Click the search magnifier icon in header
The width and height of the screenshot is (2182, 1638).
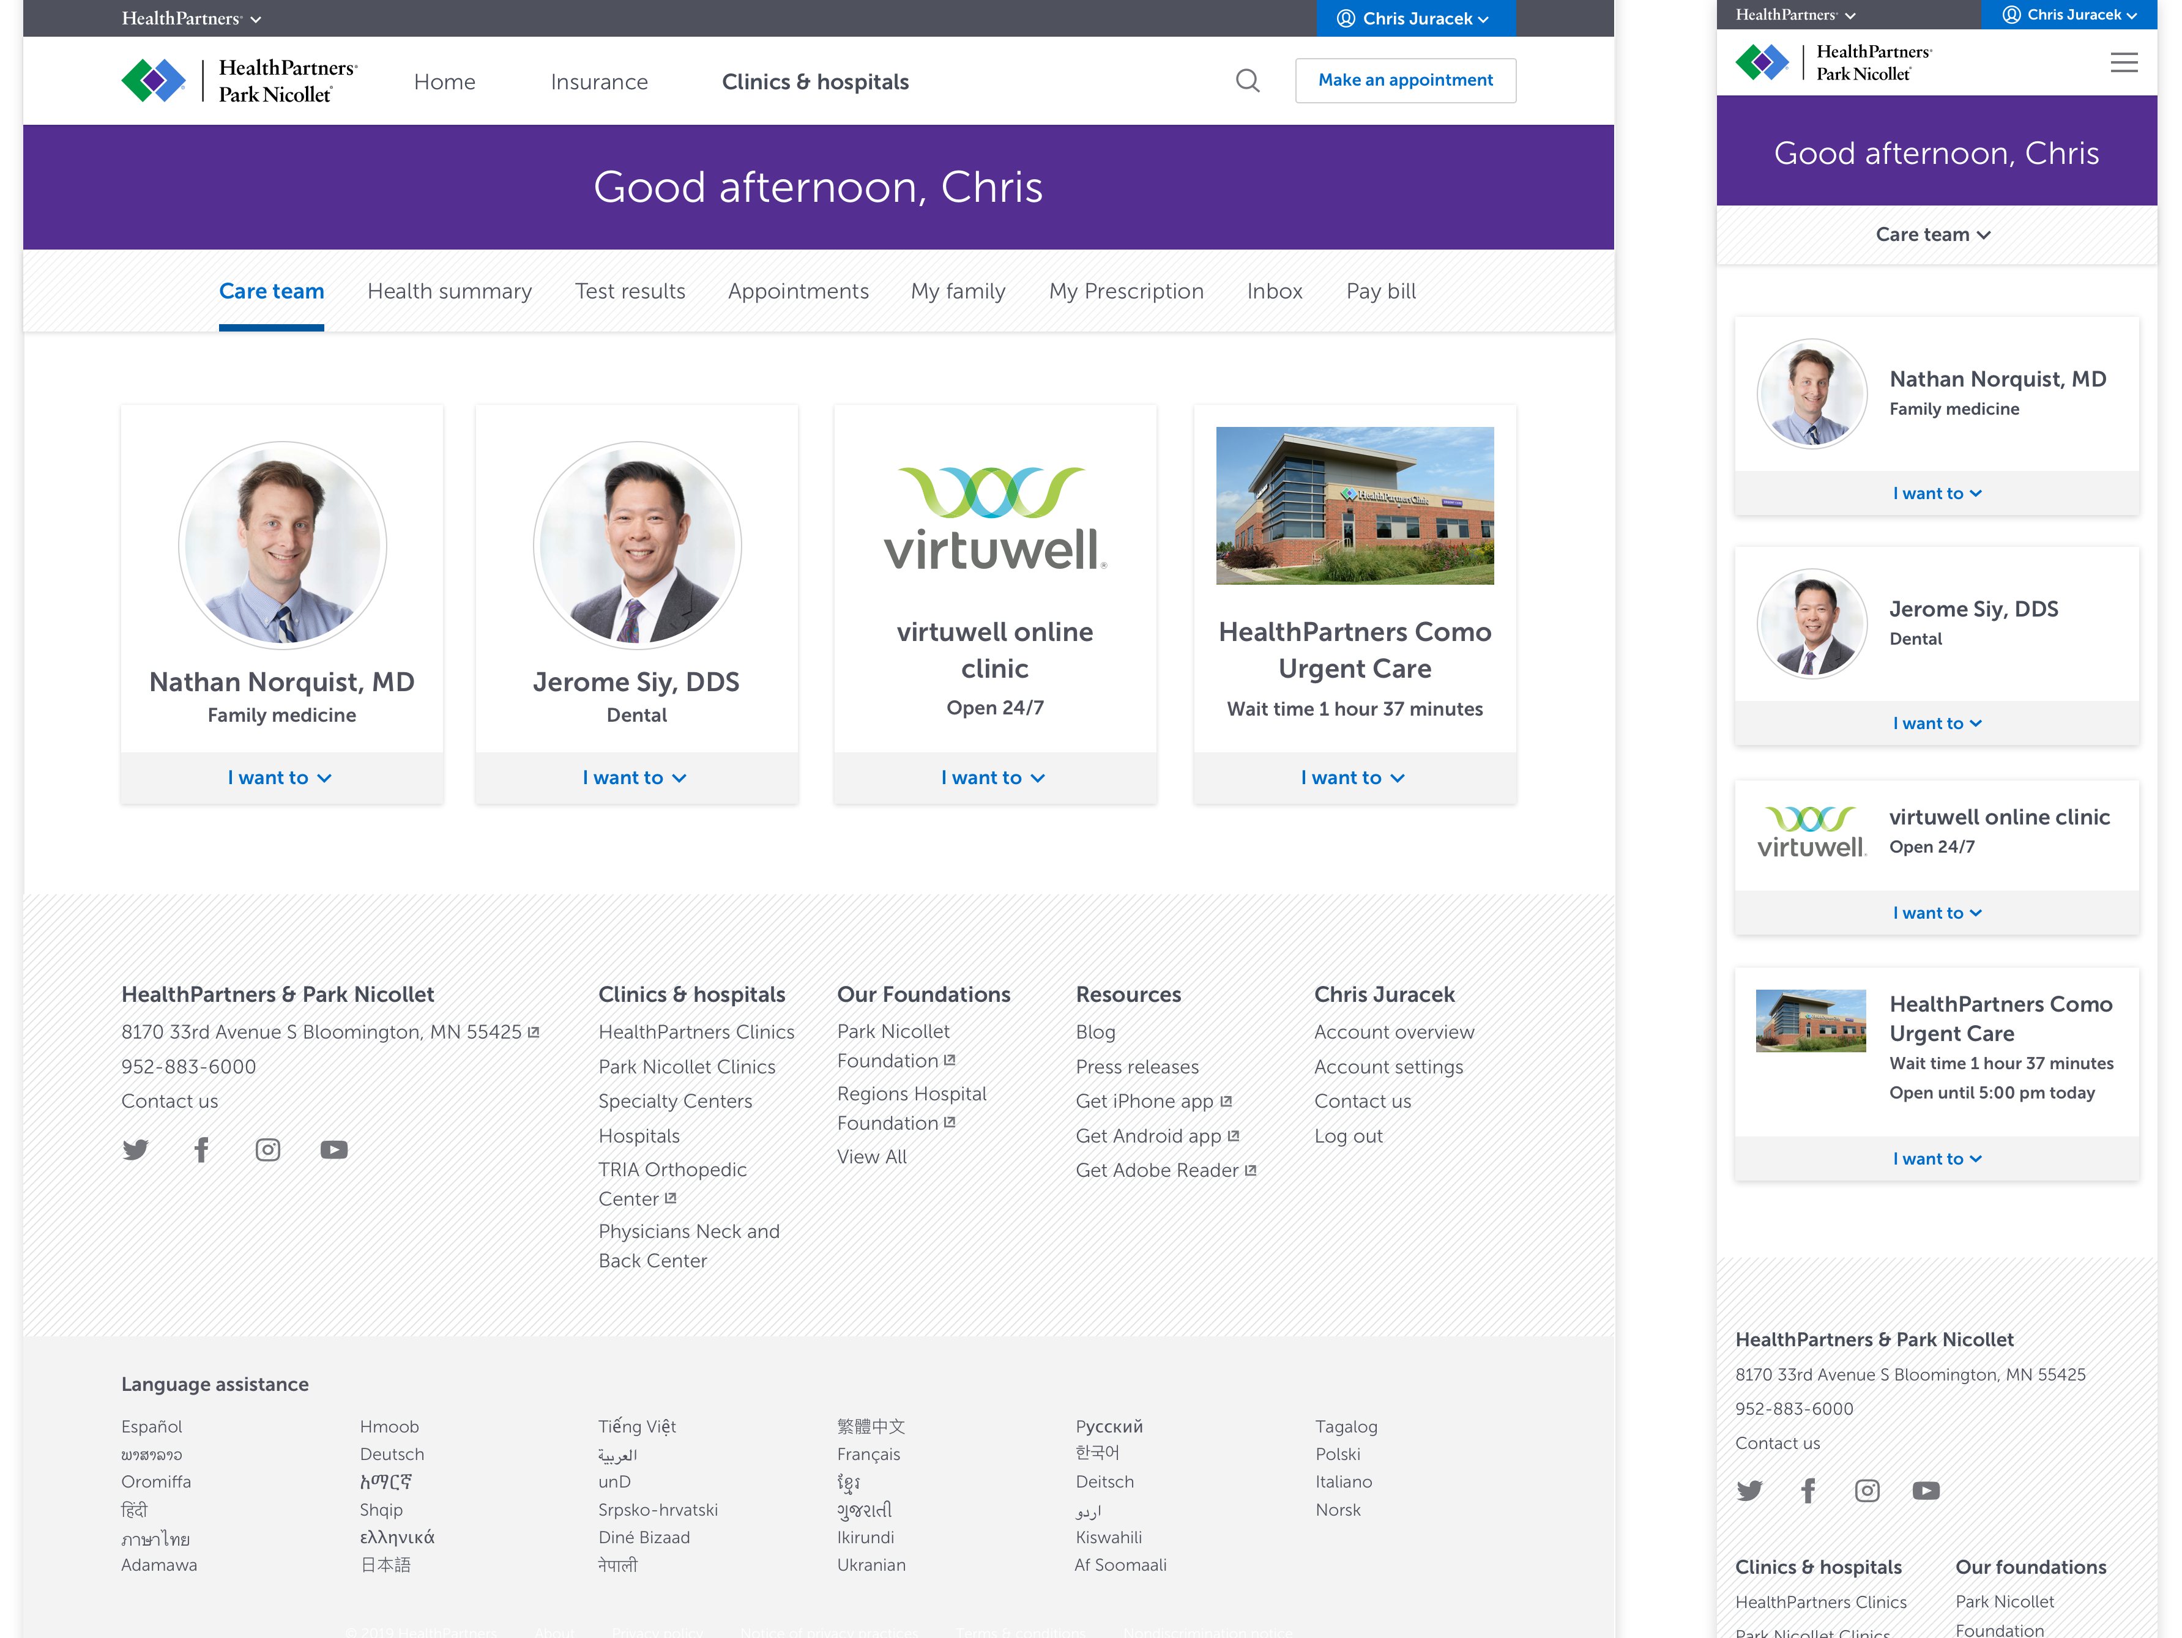[1247, 81]
